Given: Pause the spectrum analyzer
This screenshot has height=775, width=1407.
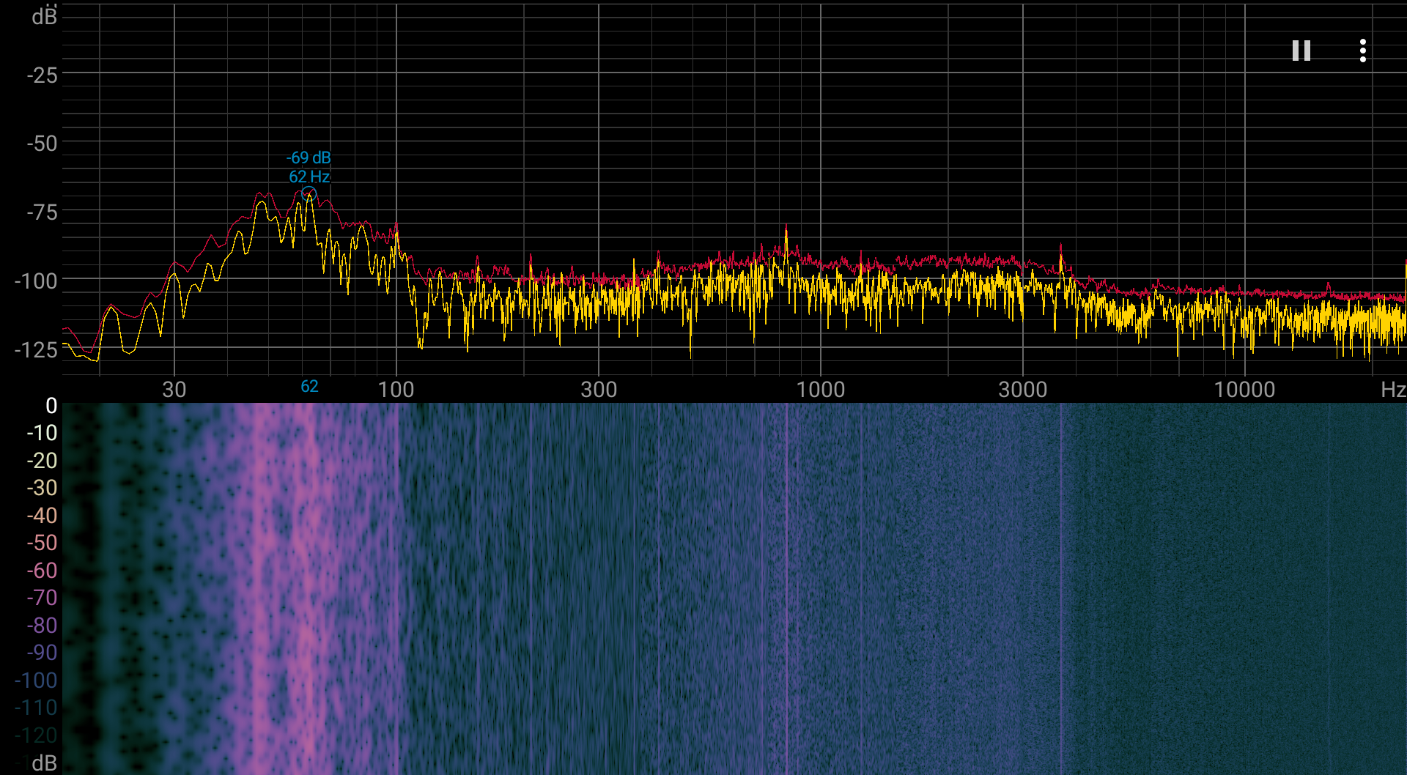Looking at the screenshot, I should pos(1301,51).
